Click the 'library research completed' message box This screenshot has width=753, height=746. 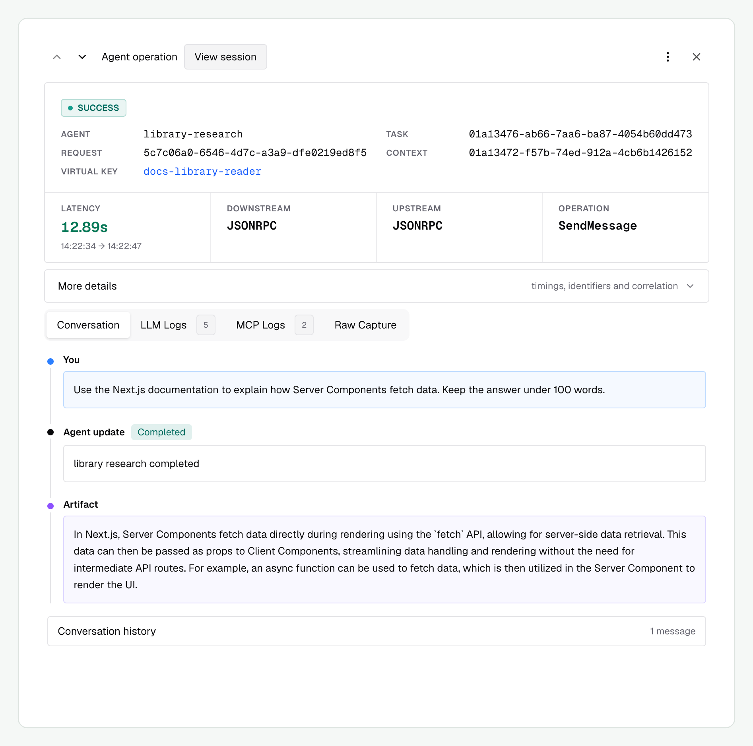coord(384,464)
